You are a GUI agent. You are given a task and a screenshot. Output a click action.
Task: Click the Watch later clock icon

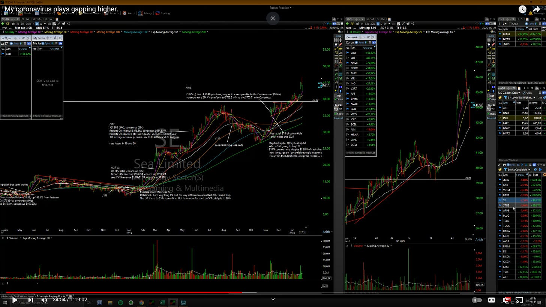coord(522,9)
